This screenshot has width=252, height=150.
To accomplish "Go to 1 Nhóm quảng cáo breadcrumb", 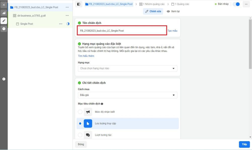I will (x=152, y=4).
